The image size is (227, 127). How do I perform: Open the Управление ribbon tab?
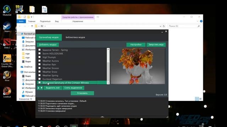pos(78,21)
